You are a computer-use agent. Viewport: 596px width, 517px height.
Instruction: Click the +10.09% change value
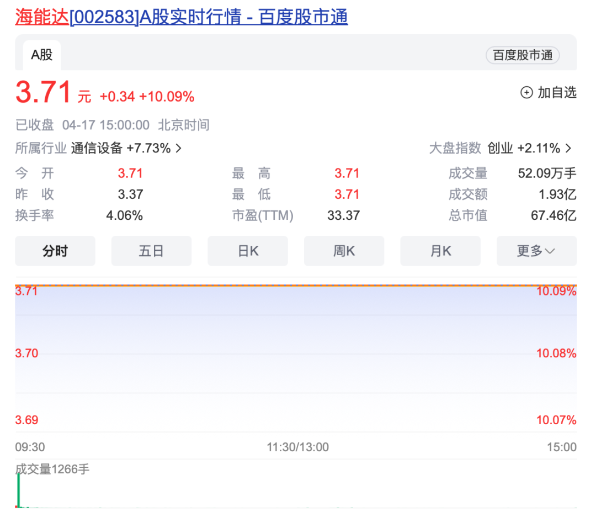pos(167,97)
